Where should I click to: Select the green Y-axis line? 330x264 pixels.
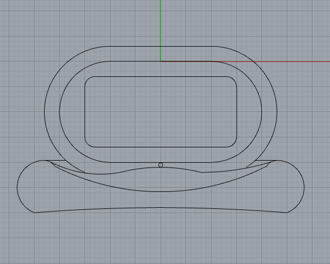160,27
